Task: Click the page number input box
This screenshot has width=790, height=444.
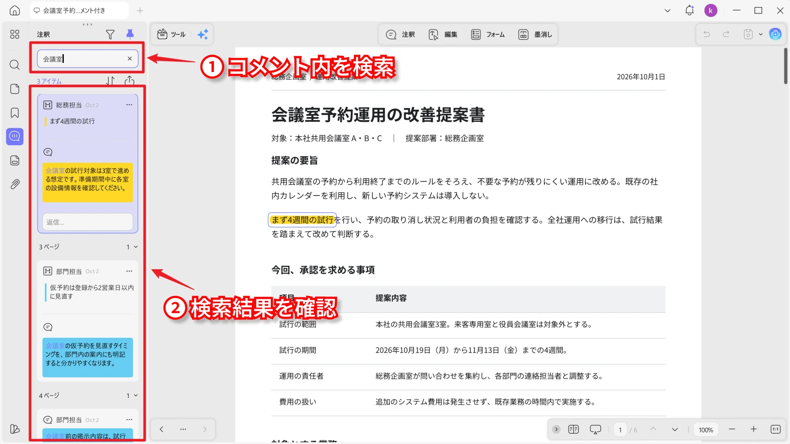Action: (620, 430)
